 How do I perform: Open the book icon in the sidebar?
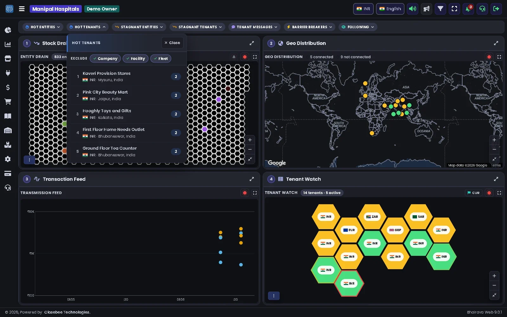(x=8, y=116)
